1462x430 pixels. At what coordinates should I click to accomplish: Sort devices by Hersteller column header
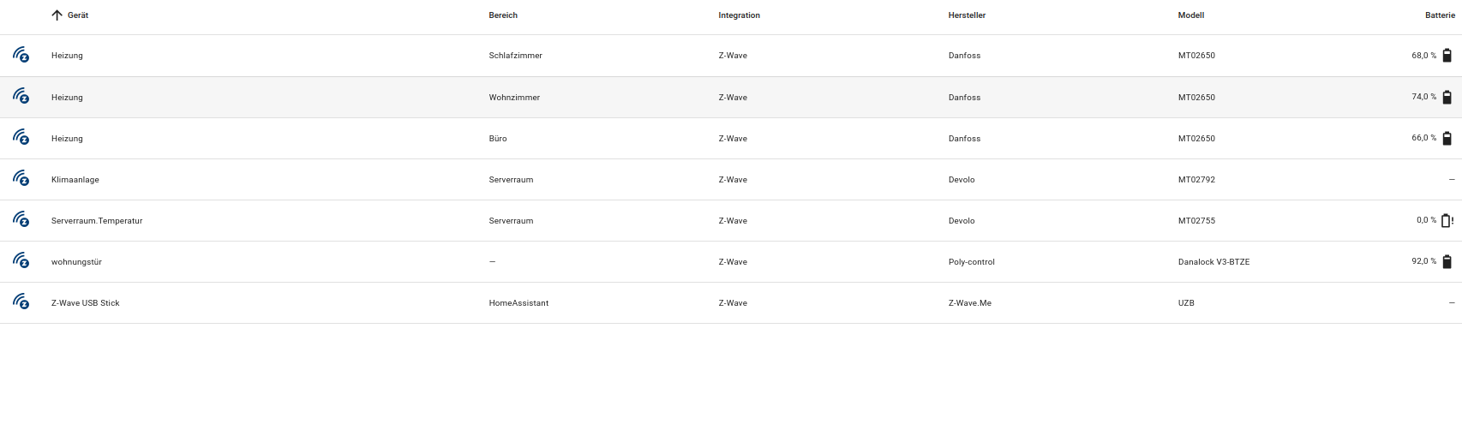967,15
